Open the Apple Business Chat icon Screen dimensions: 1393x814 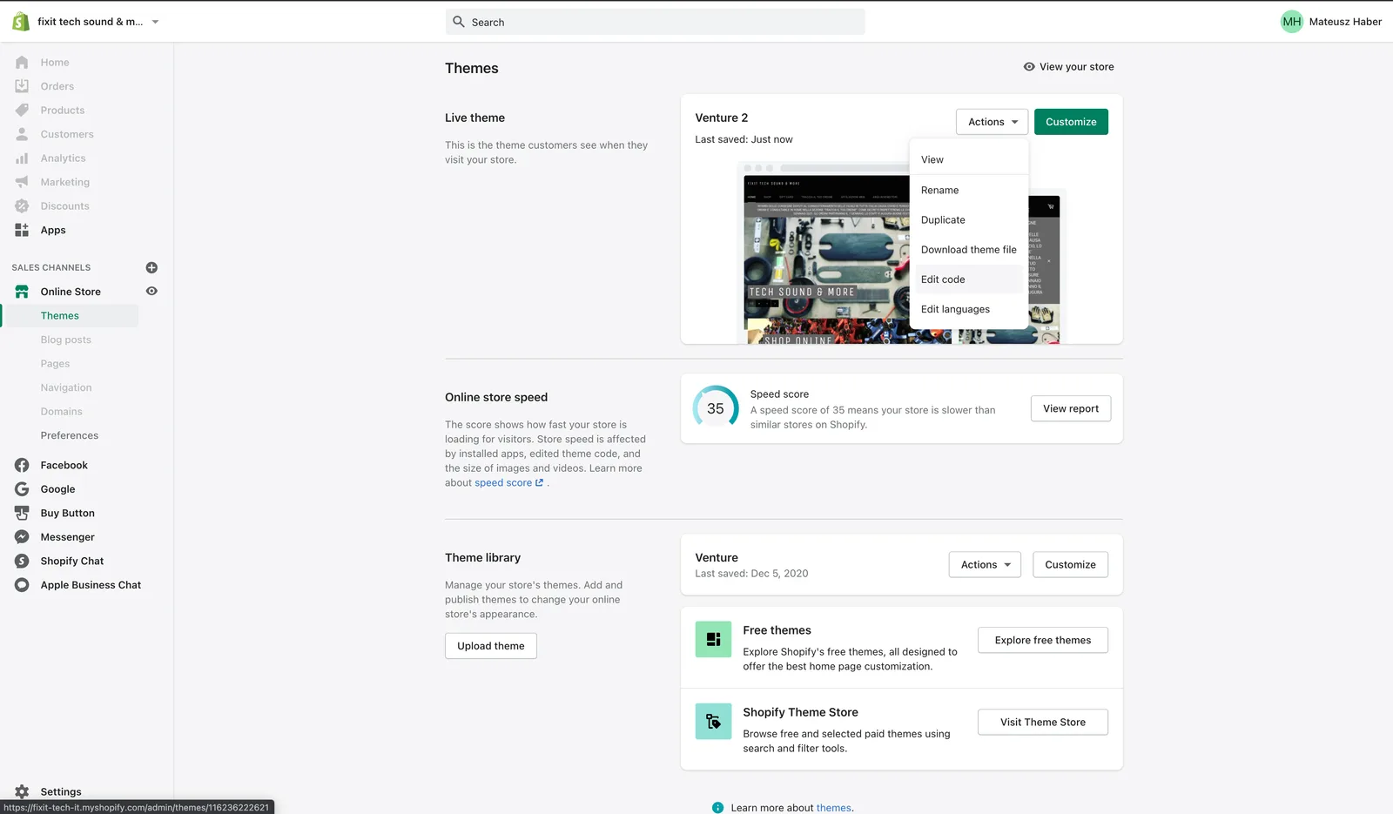22,585
